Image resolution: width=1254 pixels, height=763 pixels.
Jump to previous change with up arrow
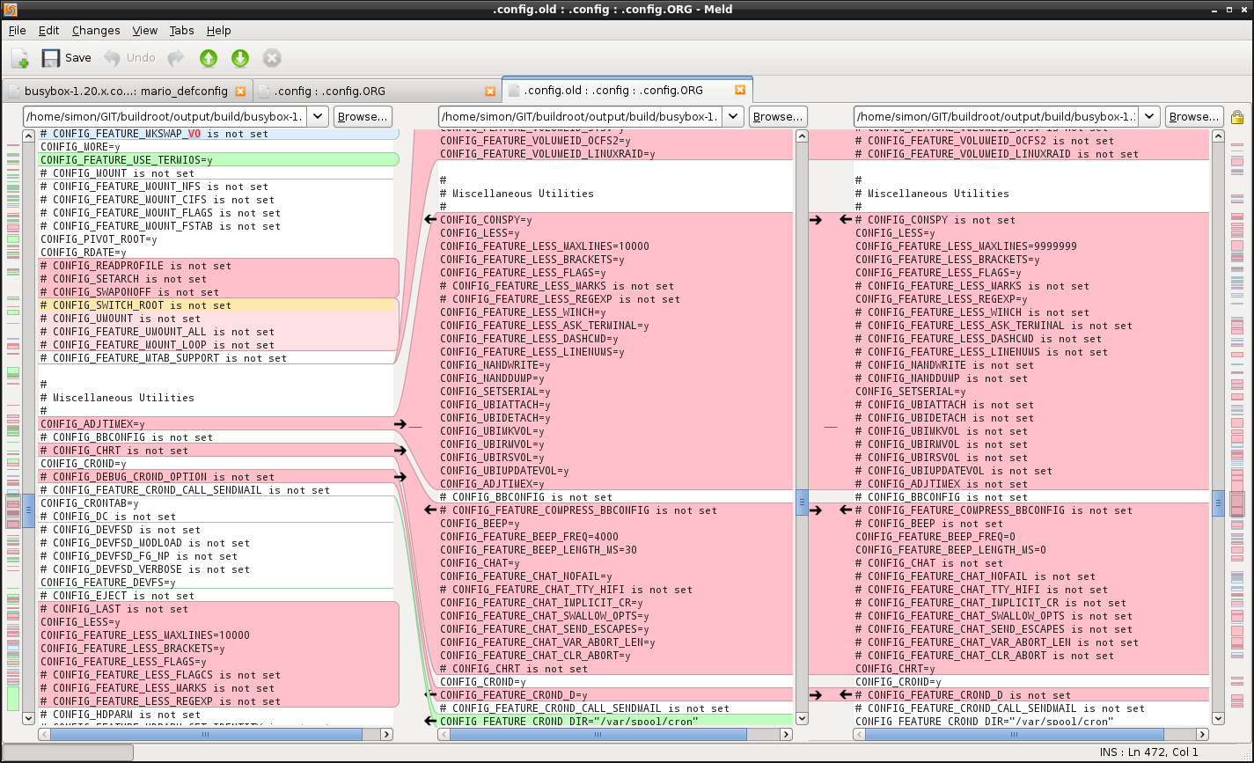click(209, 58)
